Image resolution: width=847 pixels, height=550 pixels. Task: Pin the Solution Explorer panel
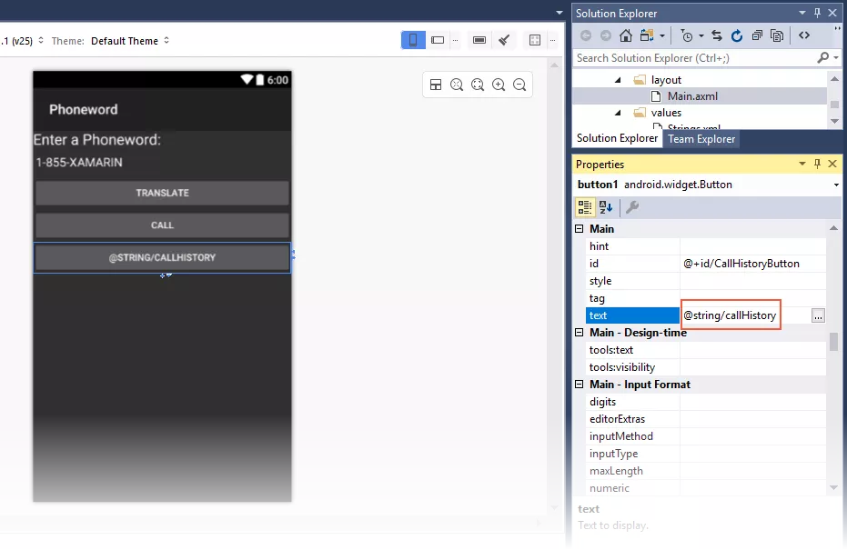pos(817,13)
